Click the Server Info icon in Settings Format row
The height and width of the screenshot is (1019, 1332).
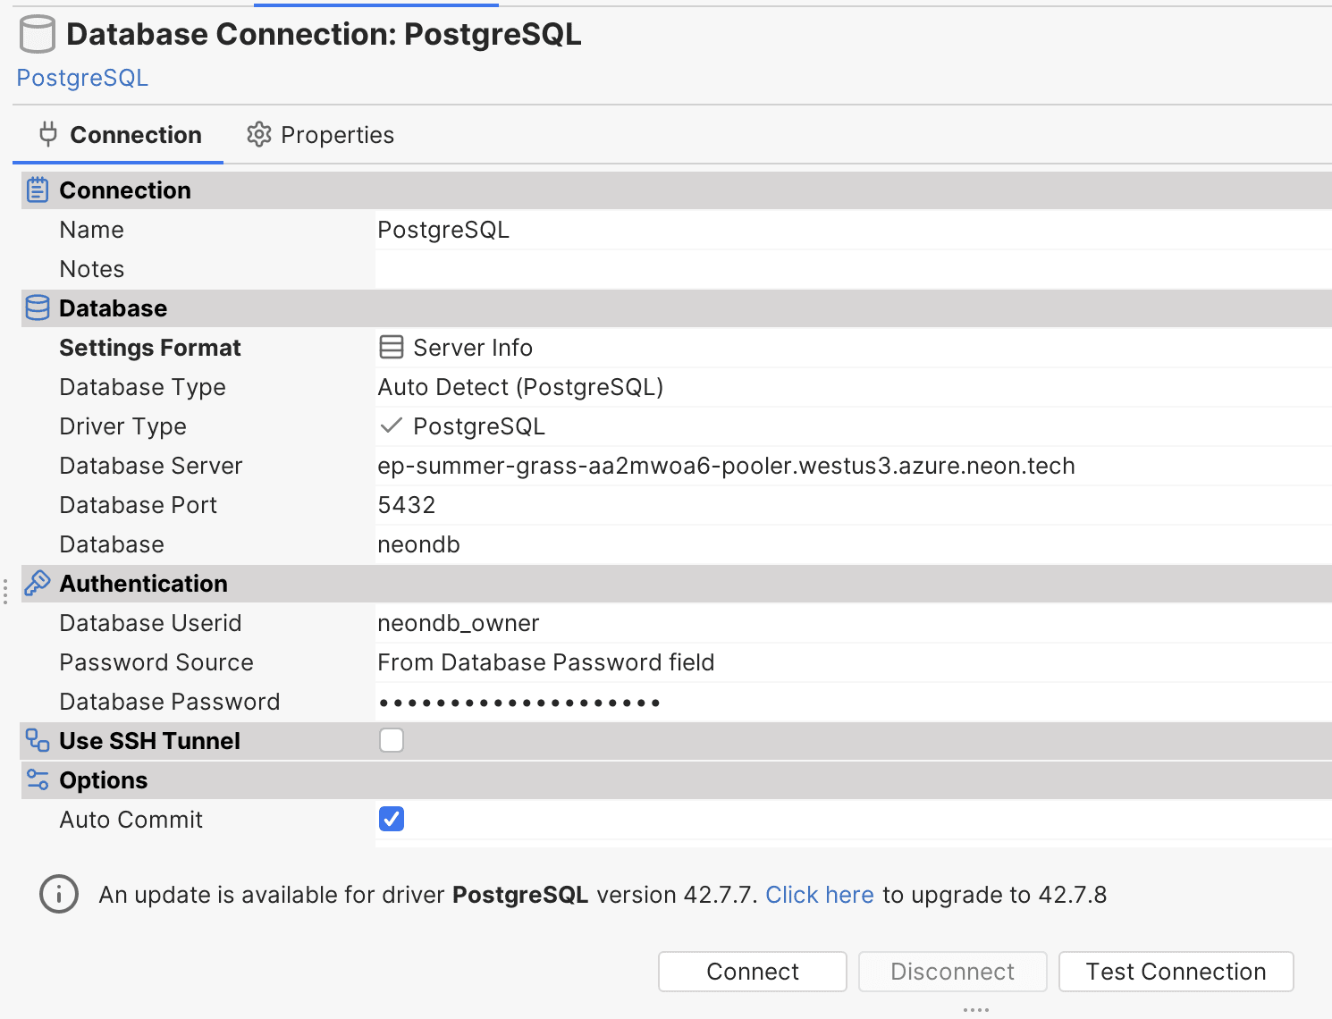[x=392, y=347]
